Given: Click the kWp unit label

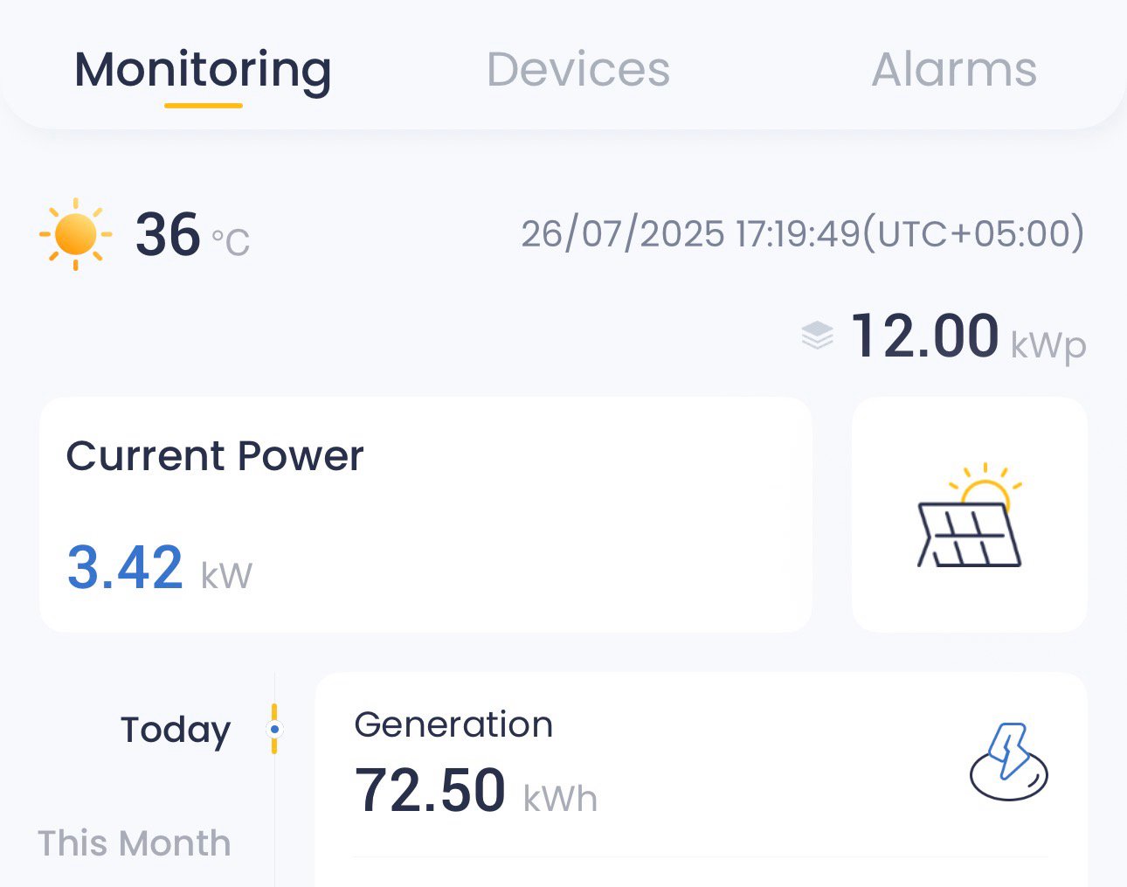Looking at the screenshot, I should pos(1048,344).
